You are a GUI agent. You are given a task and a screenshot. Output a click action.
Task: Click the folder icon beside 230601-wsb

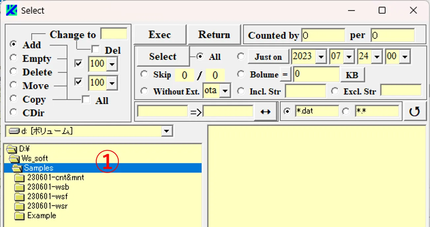pyautogui.click(x=20, y=187)
